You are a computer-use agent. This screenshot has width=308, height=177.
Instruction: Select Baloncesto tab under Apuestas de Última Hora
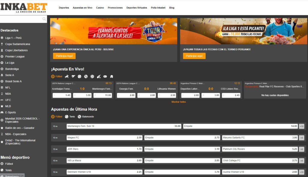86,117
